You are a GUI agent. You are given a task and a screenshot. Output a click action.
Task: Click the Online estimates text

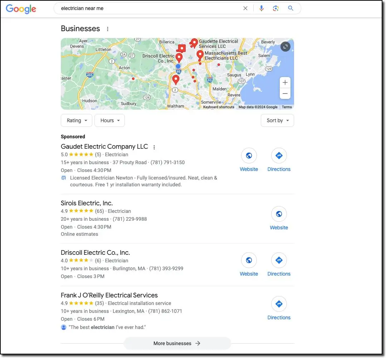79,234
